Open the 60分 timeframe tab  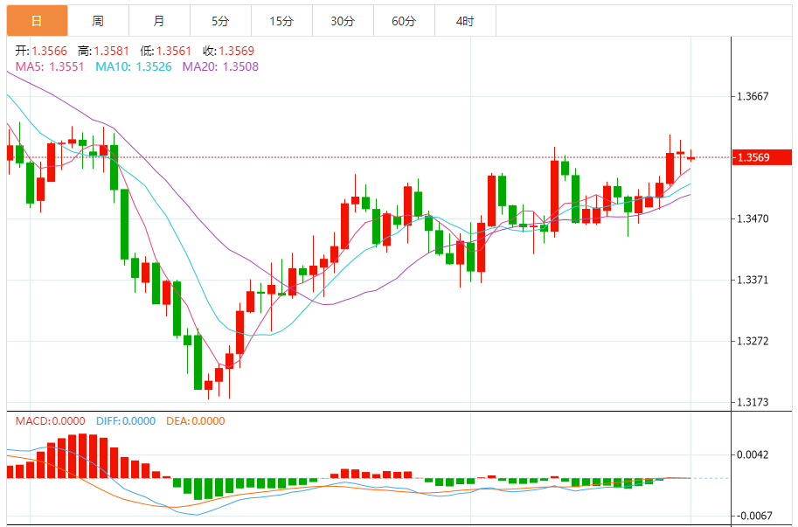[x=404, y=21]
